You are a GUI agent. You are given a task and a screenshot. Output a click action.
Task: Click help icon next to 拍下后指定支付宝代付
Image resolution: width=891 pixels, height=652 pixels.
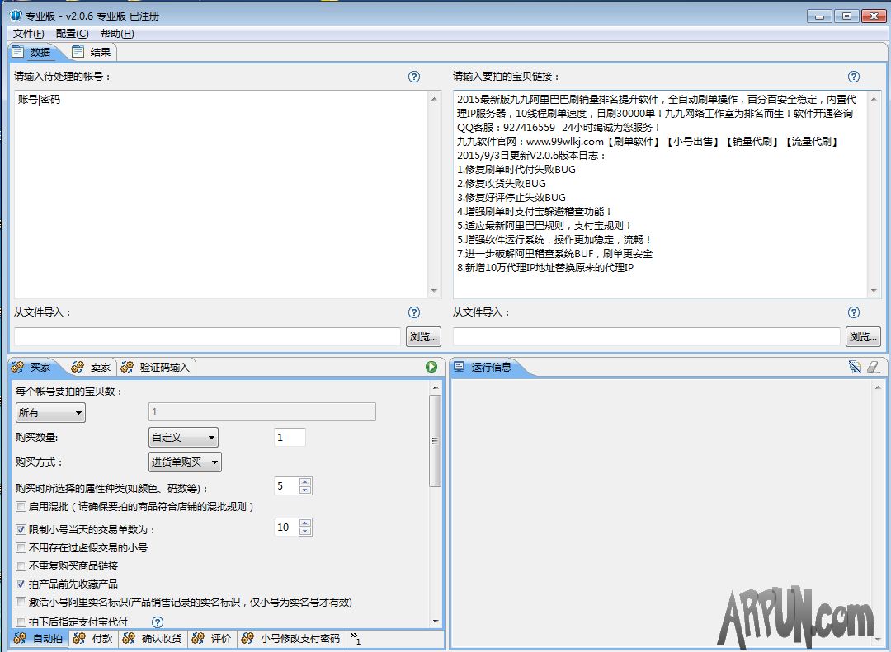click(x=158, y=622)
